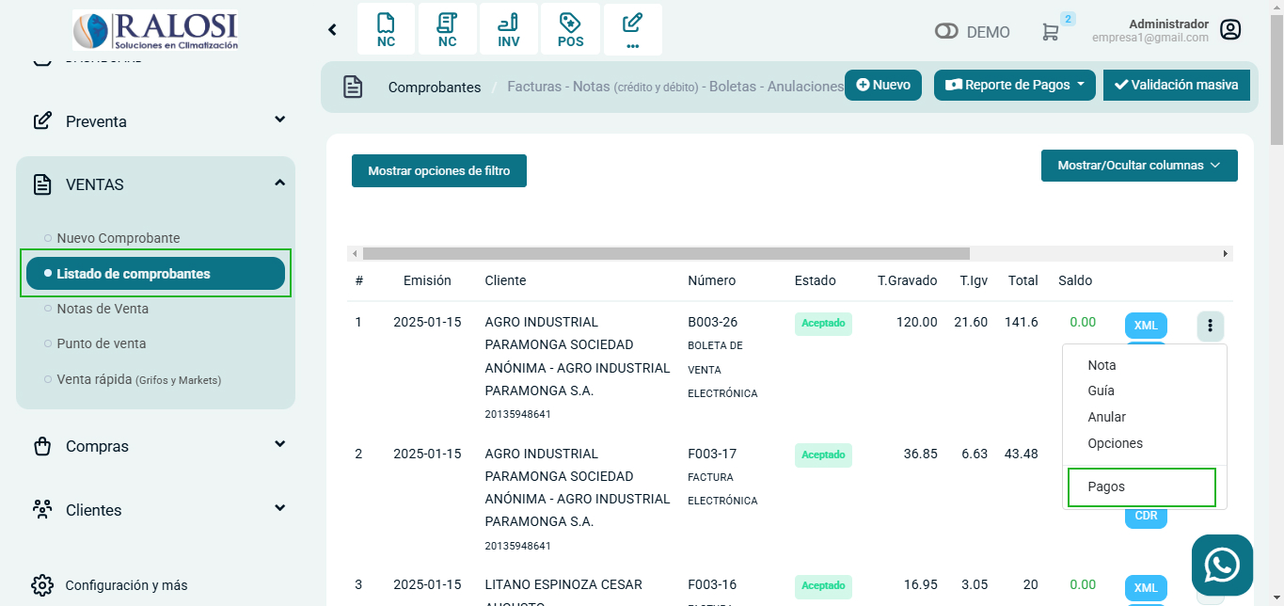Screen dimensions: 1284x606
Task: Click the edit shortcuts pencil icon
Action: click(632, 29)
